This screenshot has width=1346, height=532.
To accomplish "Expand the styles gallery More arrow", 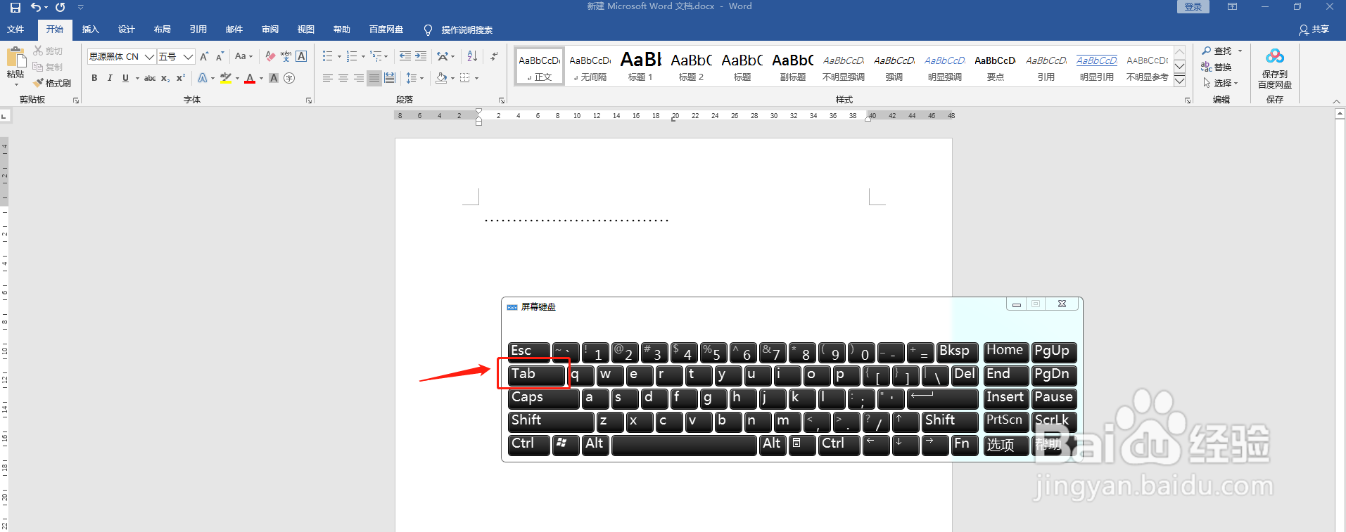I will tap(1180, 82).
